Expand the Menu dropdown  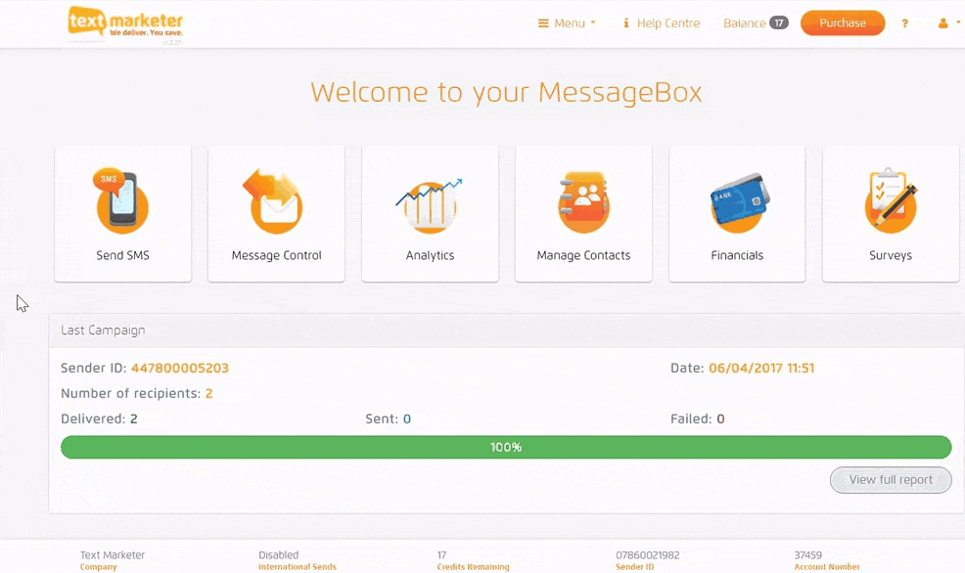tap(567, 23)
